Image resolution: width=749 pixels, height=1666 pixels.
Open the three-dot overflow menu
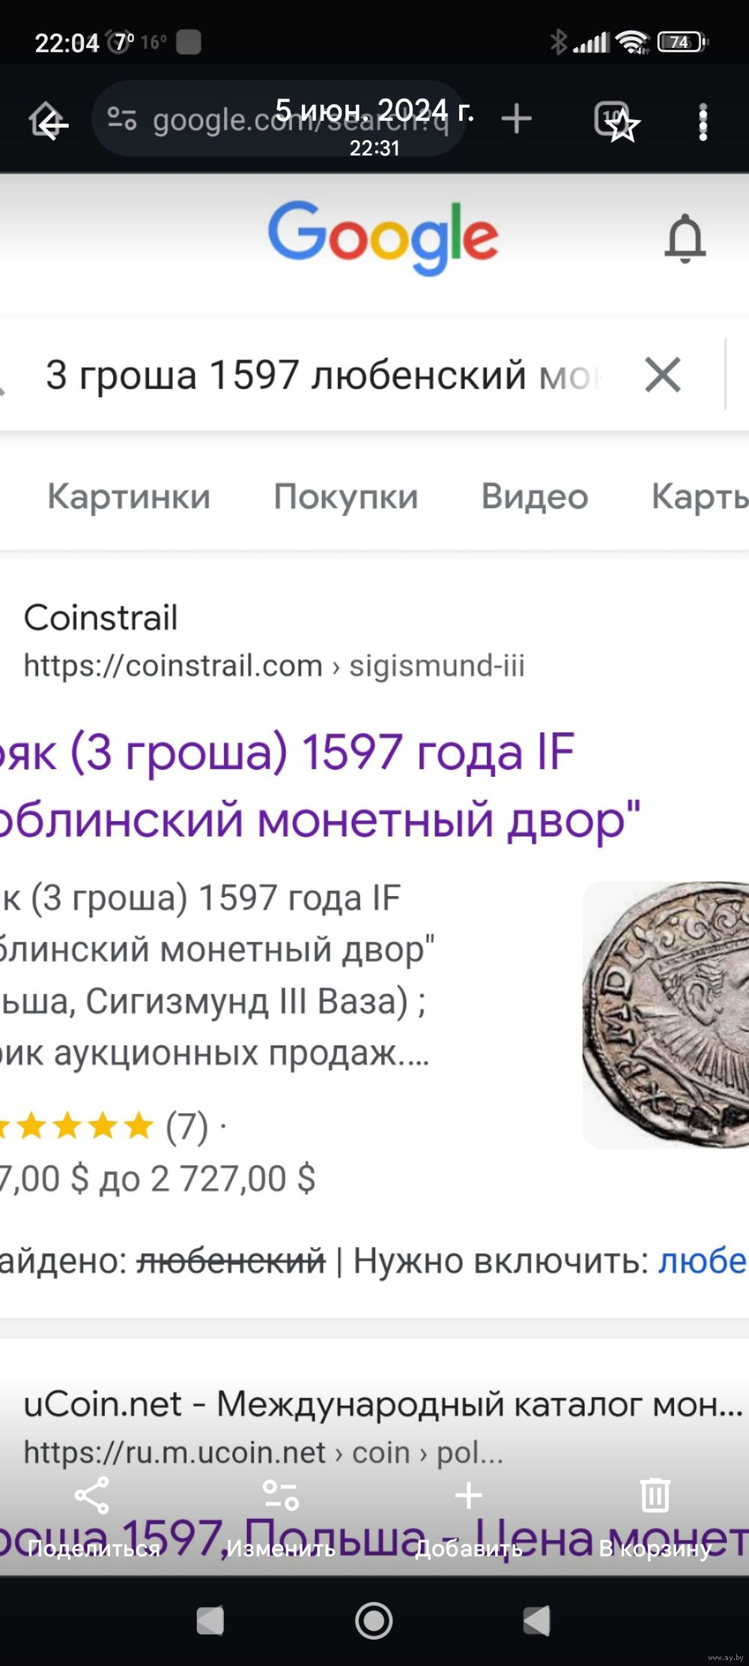click(703, 122)
